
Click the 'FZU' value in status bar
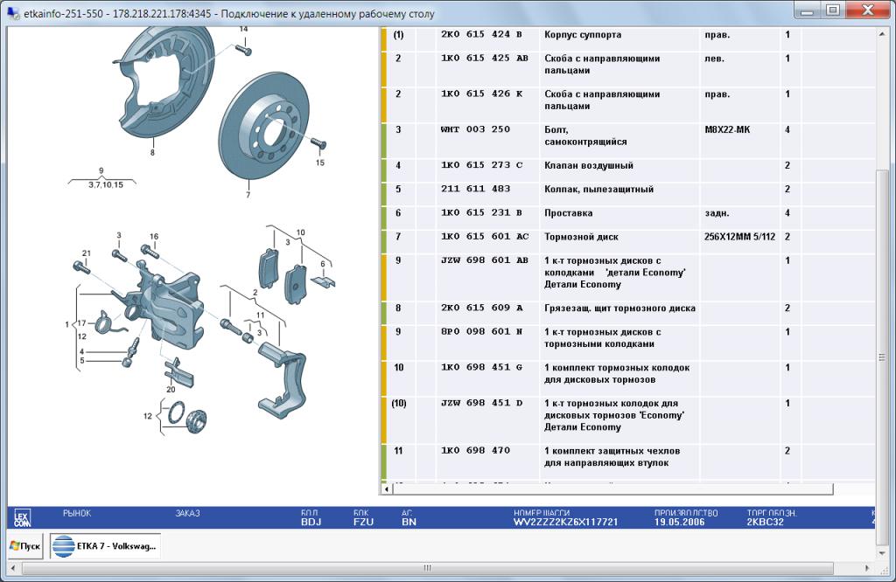click(363, 522)
